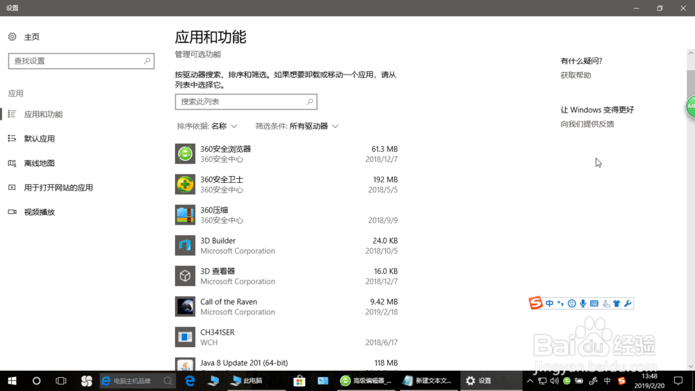The image size is (695, 391).
Task: Select the 3D 查看器 app icon
Action: point(185,276)
